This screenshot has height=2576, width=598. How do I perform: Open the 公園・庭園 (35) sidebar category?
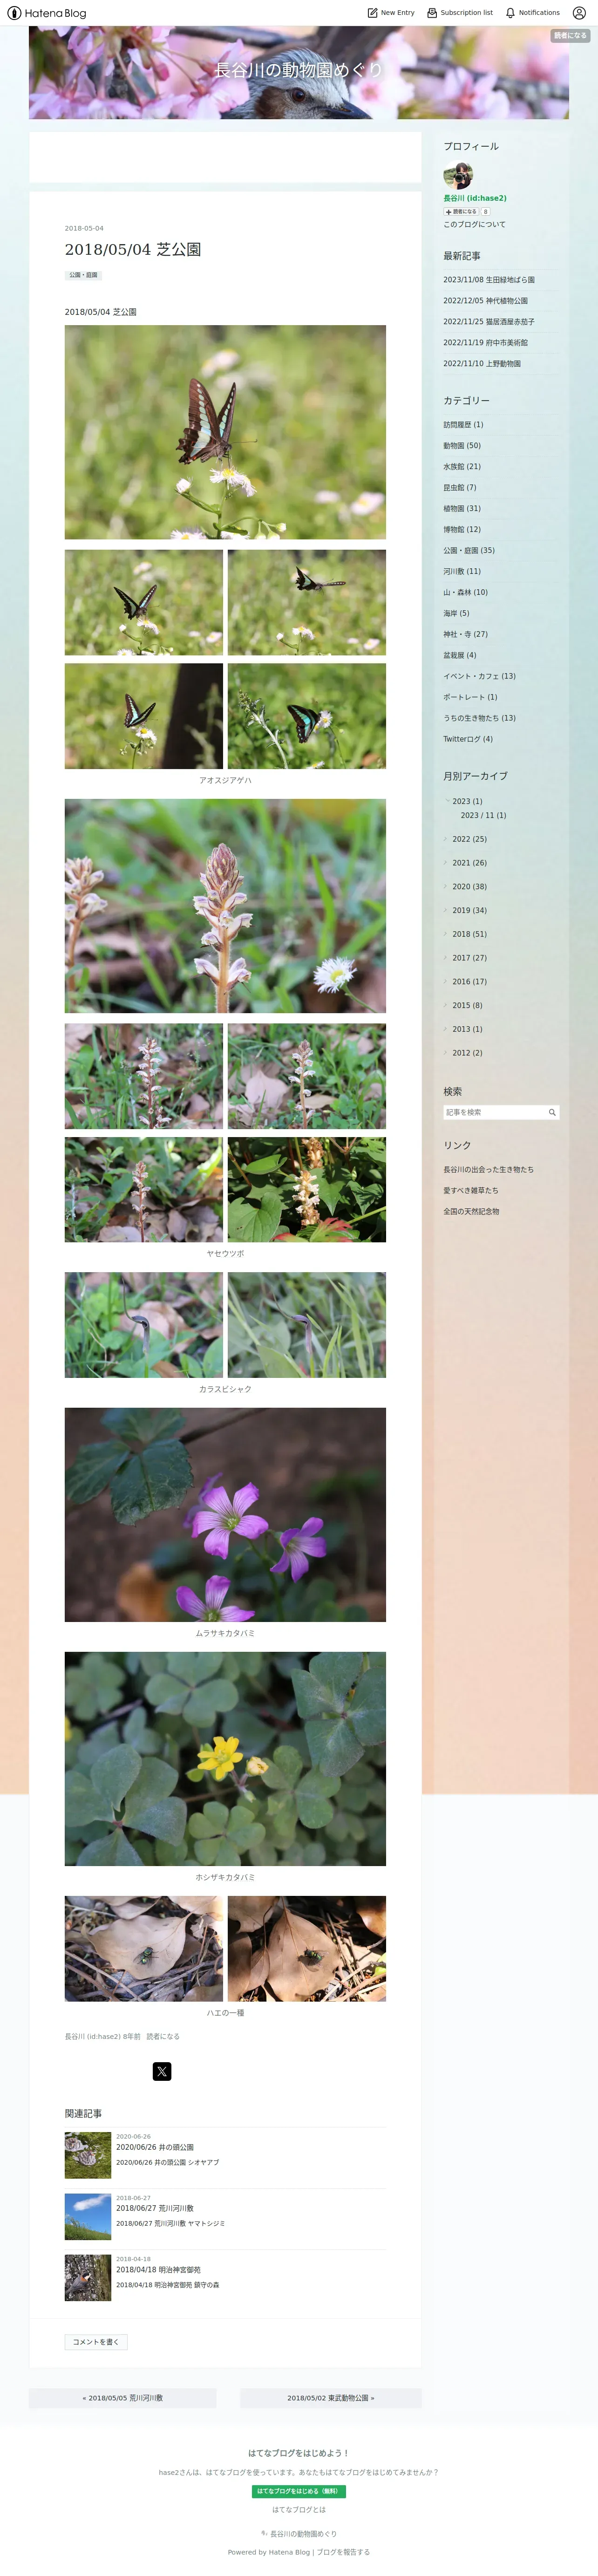(469, 551)
